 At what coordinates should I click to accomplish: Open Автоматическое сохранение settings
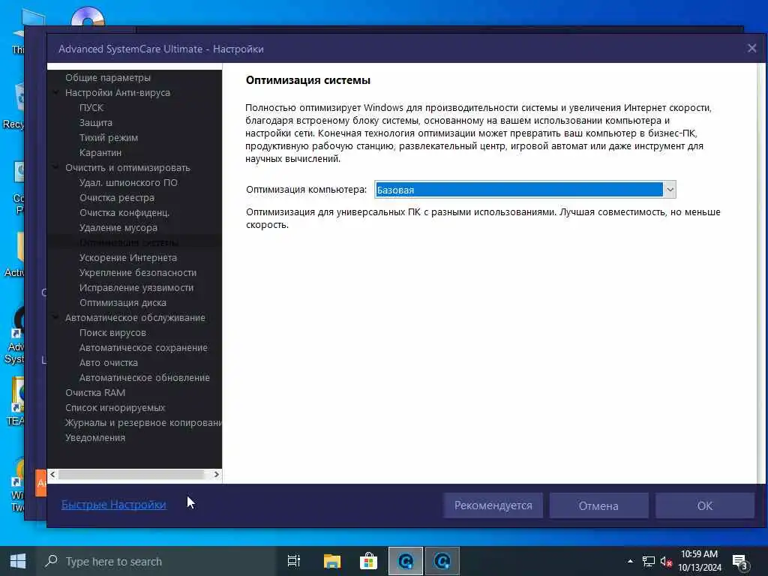pos(143,347)
